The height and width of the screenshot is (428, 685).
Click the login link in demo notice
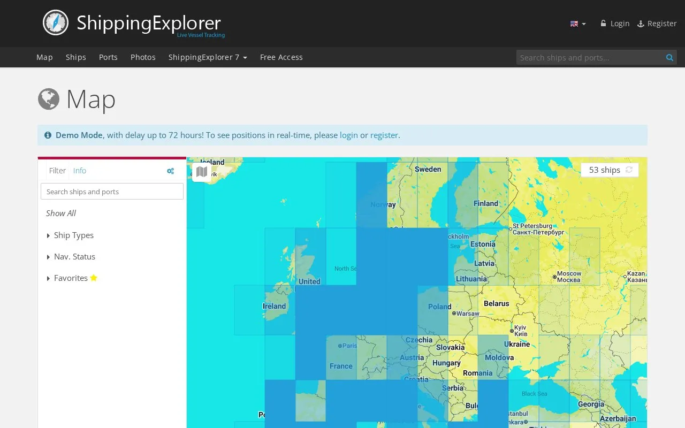pyautogui.click(x=349, y=135)
